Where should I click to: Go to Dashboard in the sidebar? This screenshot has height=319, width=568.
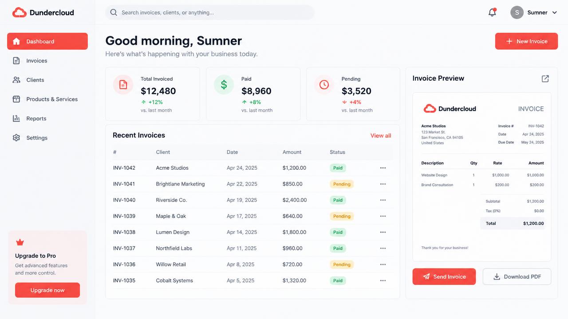(47, 41)
